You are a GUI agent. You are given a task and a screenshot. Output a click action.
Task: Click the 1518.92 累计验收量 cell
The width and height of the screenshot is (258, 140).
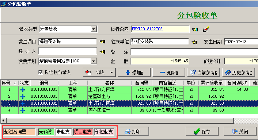[212, 97]
